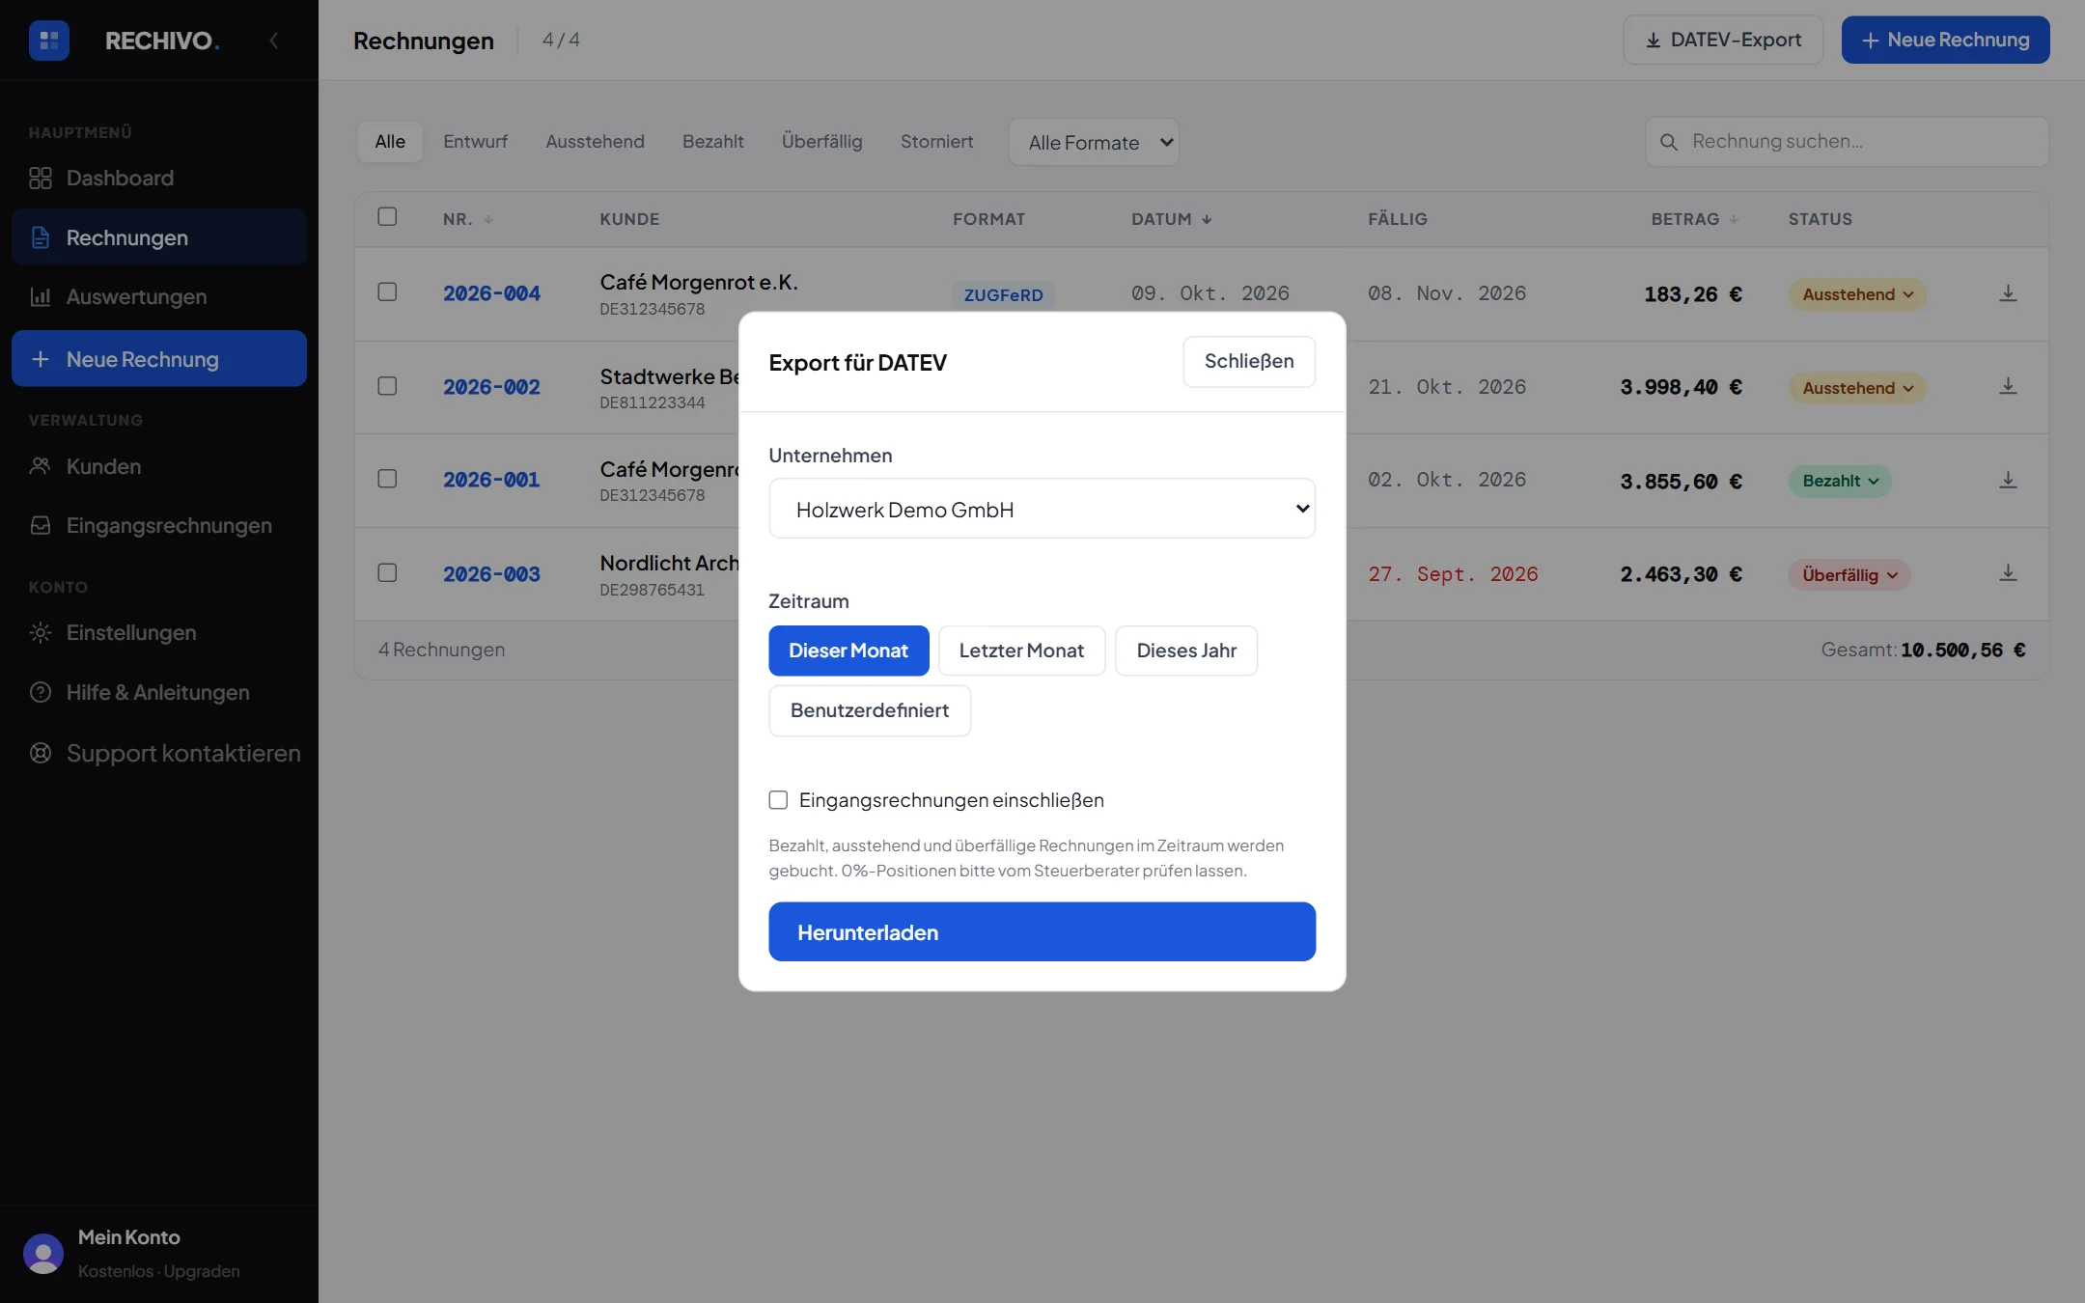
Task: Open the Bezahlt status dropdown
Action: (x=1840, y=481)
